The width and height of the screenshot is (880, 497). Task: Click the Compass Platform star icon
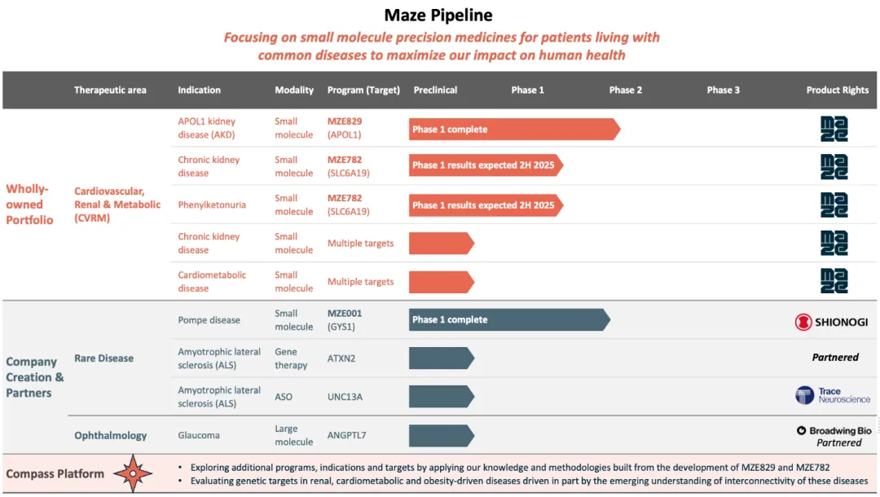tap(134, 473)
